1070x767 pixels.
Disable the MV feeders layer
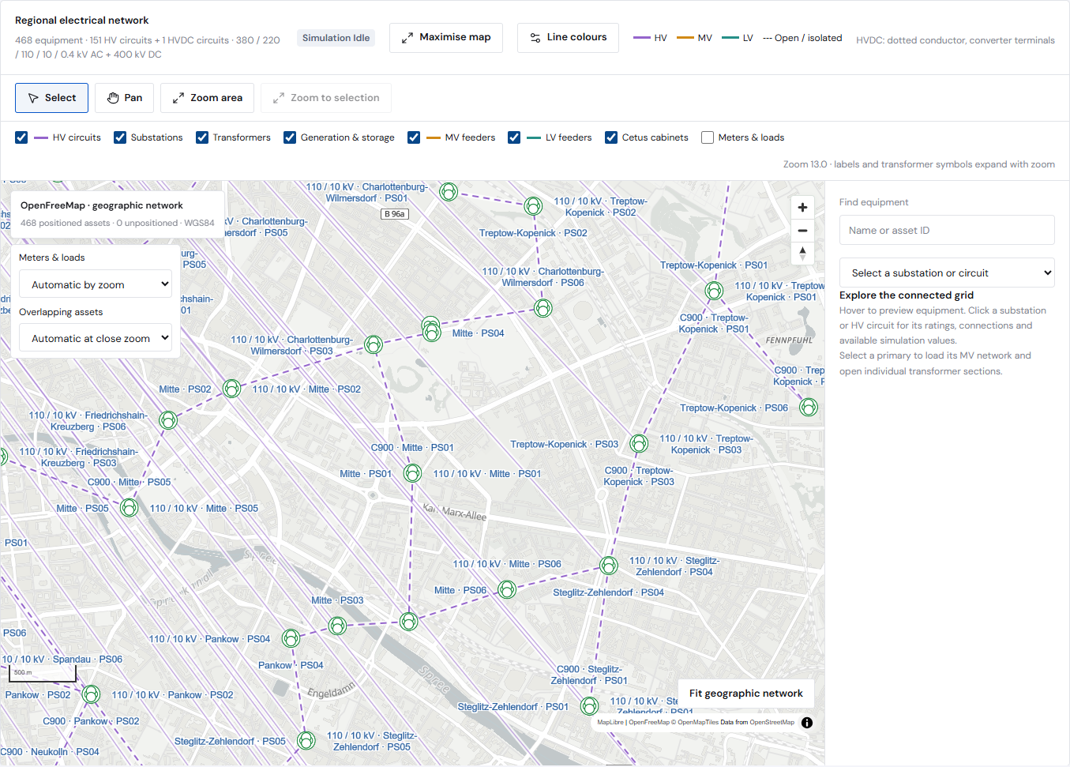click(x=414, y=137)
